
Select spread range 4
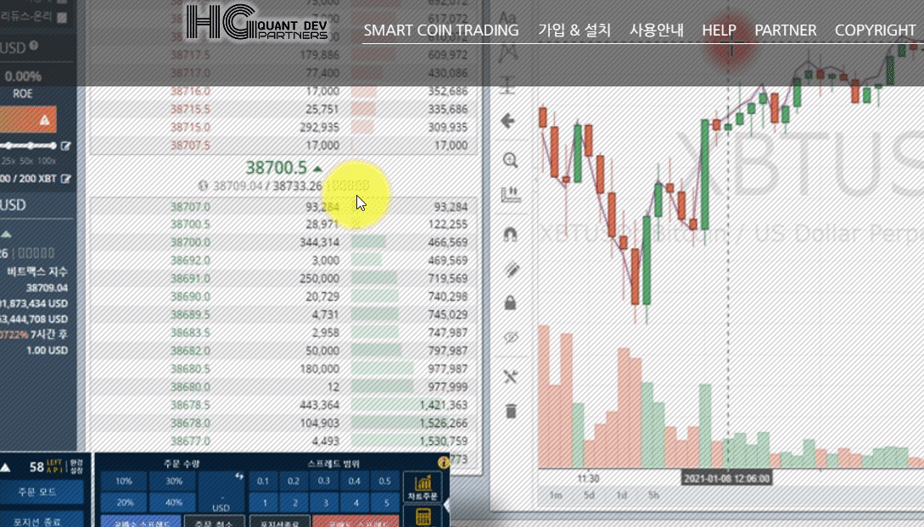coord(356,503)
